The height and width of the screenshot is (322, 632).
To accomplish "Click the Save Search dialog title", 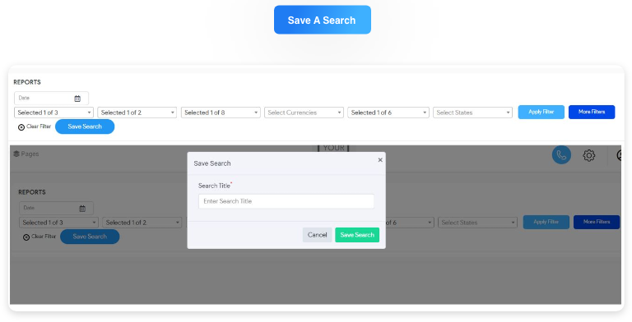I will pos(212,163).
